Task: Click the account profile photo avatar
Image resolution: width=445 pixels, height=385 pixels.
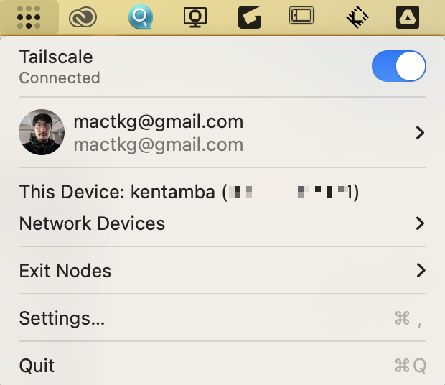Action: pyautogui.click(x=42, y=133)
